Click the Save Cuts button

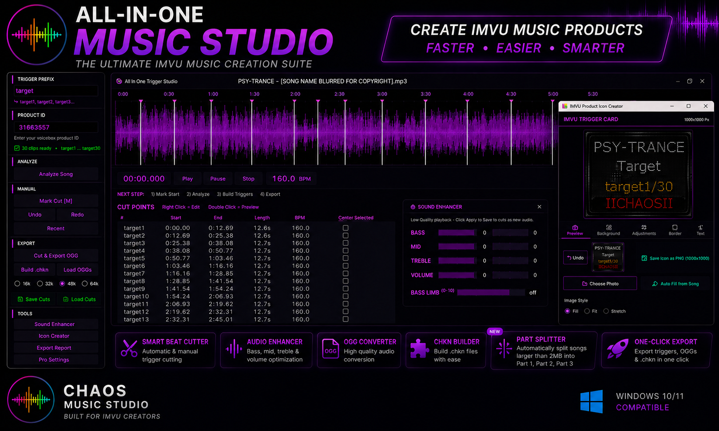click(x=34, y=299)
